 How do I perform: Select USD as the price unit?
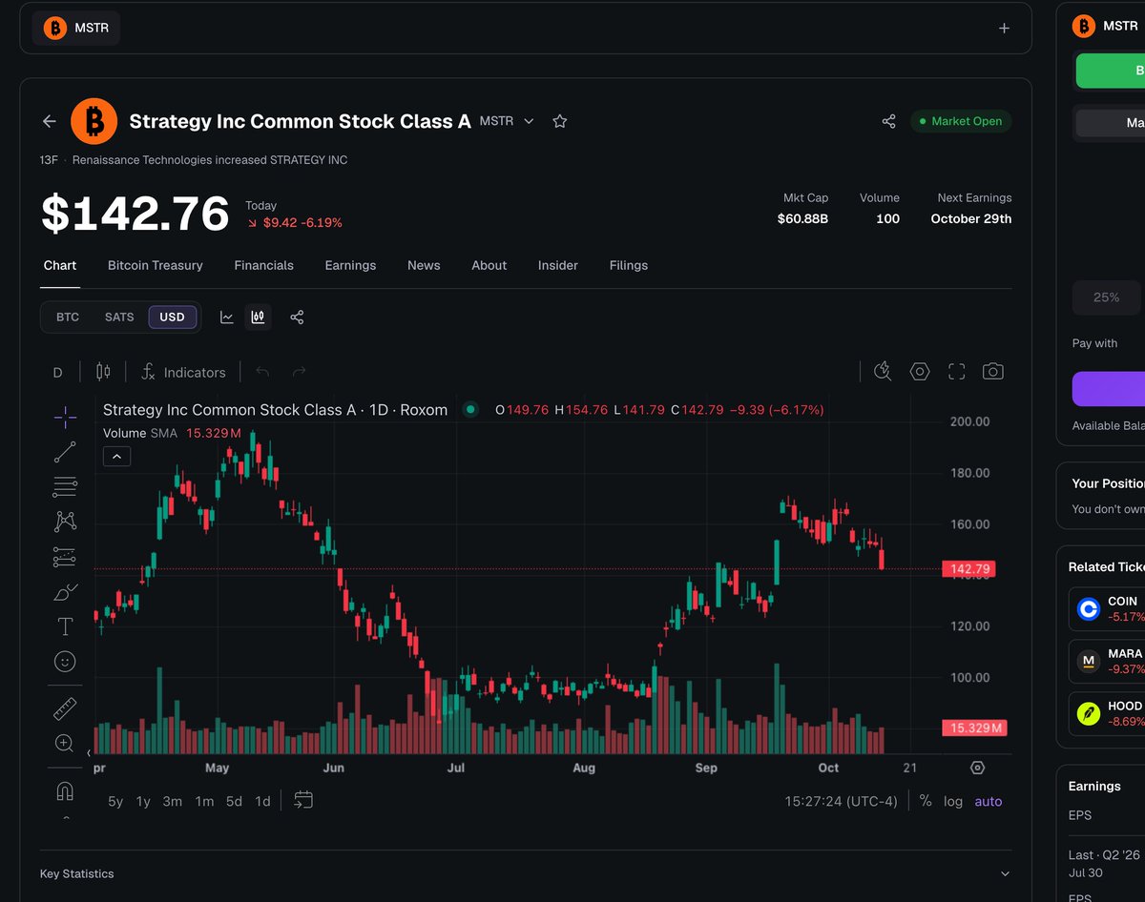(173, 317)
